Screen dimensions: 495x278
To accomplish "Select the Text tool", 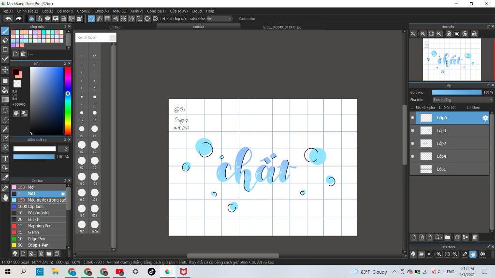I will pyautogui.click(x=5, y=158).
